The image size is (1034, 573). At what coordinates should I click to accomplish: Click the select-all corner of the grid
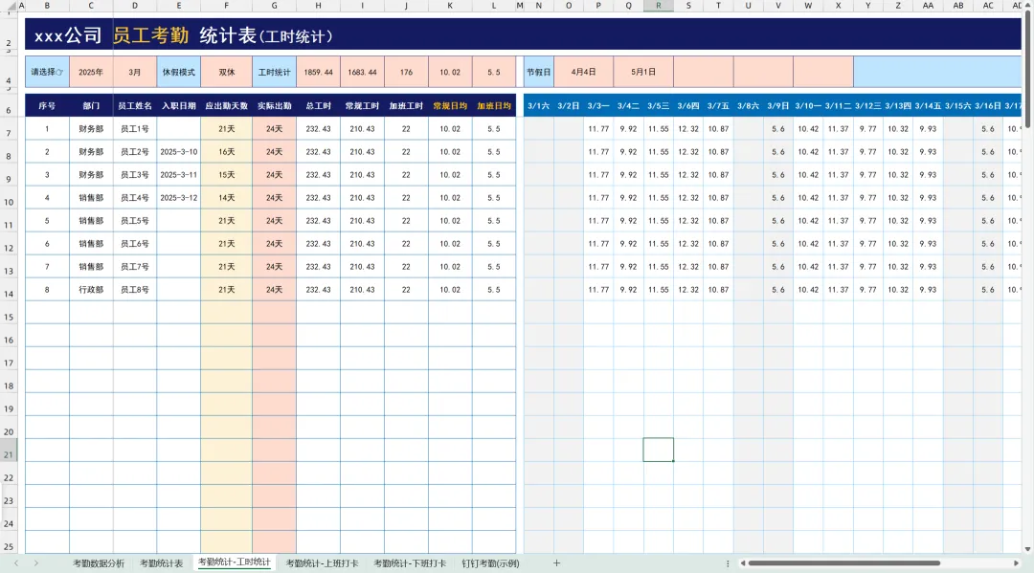click(x=9, y=6)
